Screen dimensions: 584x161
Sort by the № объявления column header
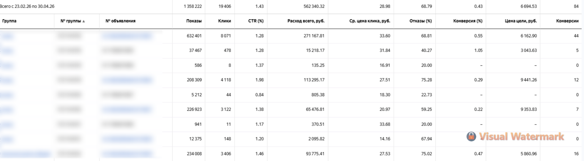pos(120,21)
